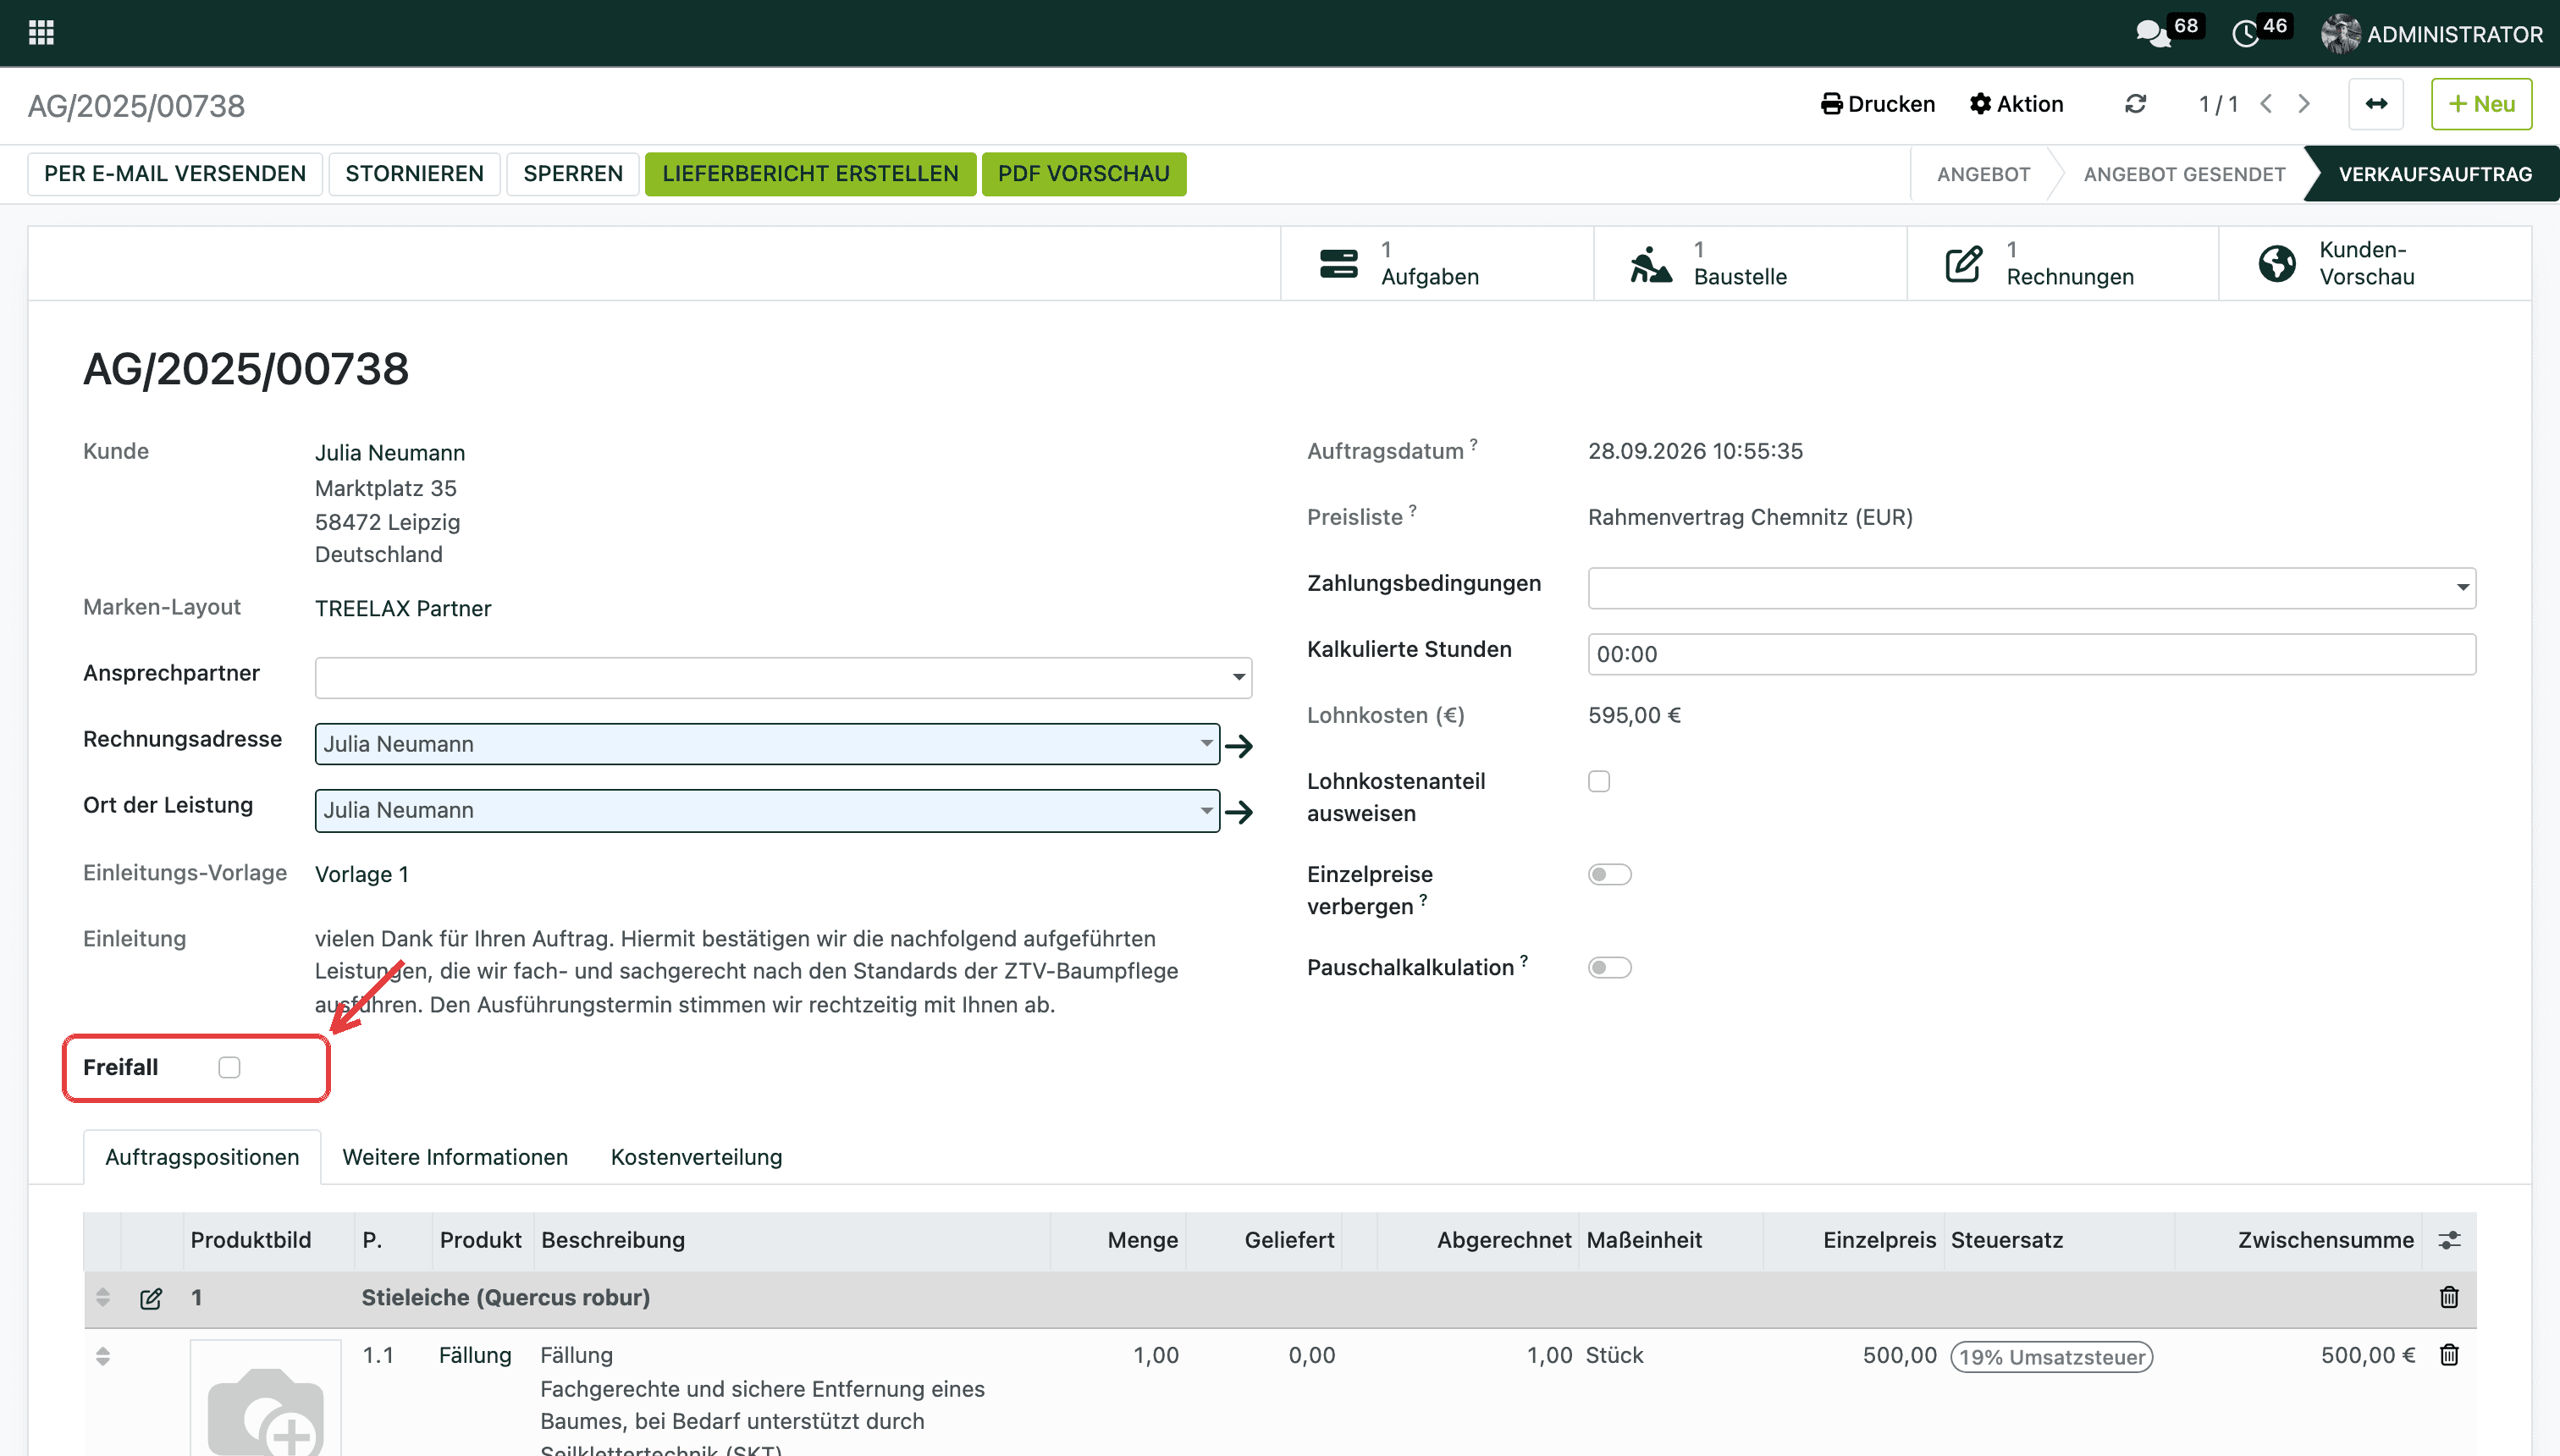Switch to the Weitere Informationen tab
The height and width of the screenshot is (1456, 2560).
455,1157
